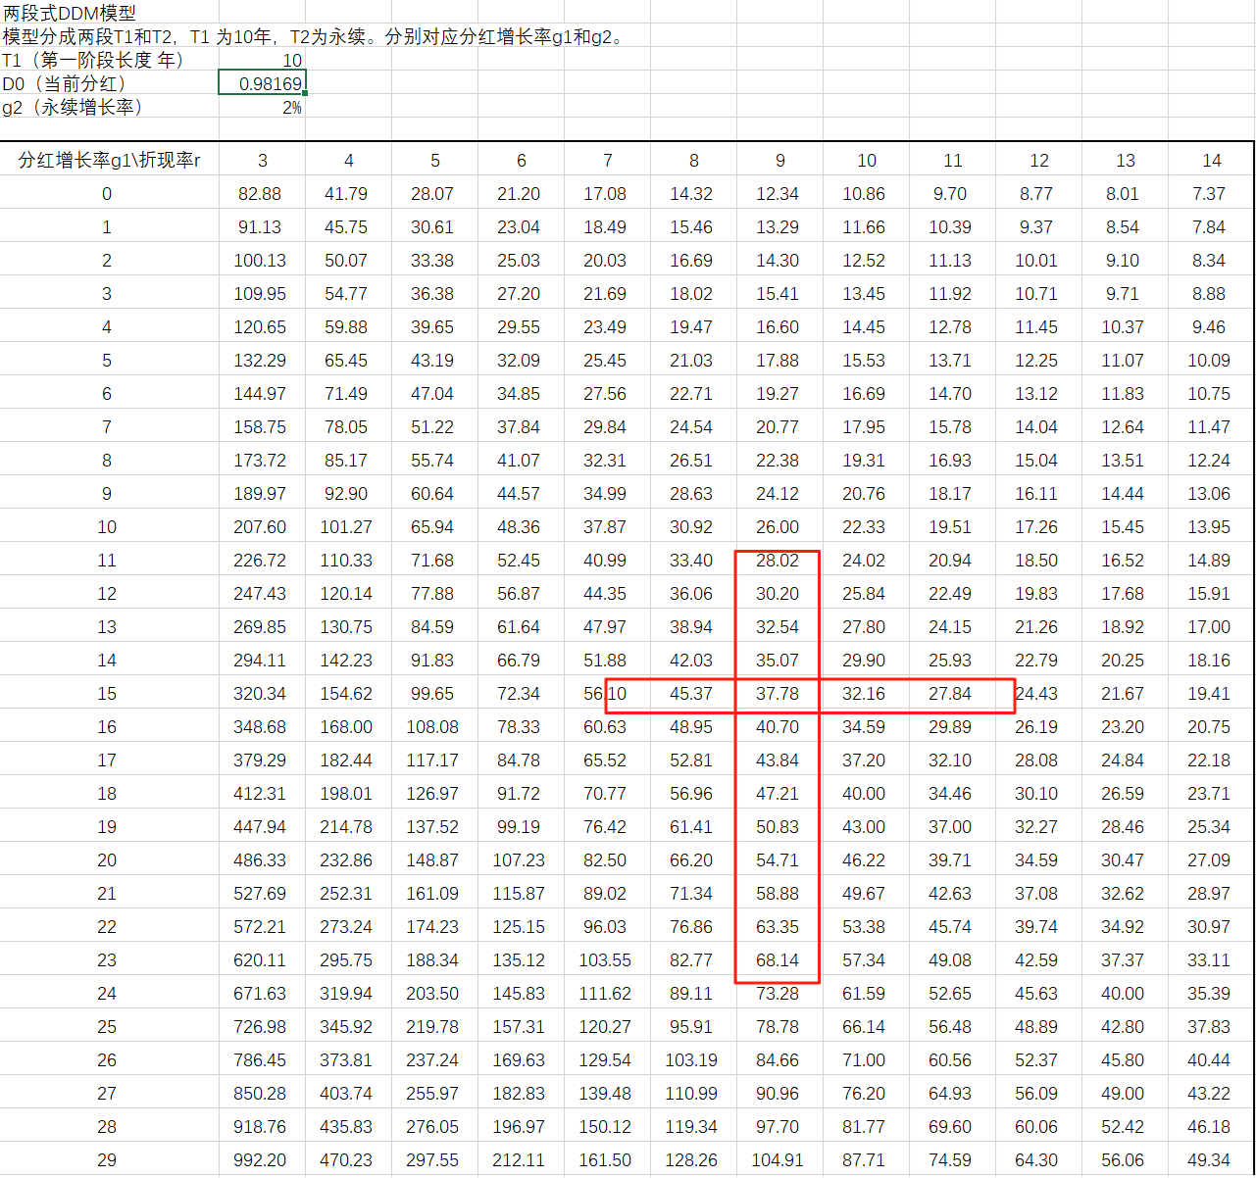The image size is (1256, 1178).
Task: Click the g1 growth rate row label 7
Action: tap(110, 426)
